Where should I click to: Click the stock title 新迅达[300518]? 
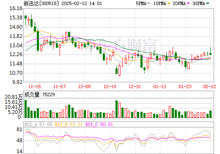41,3
